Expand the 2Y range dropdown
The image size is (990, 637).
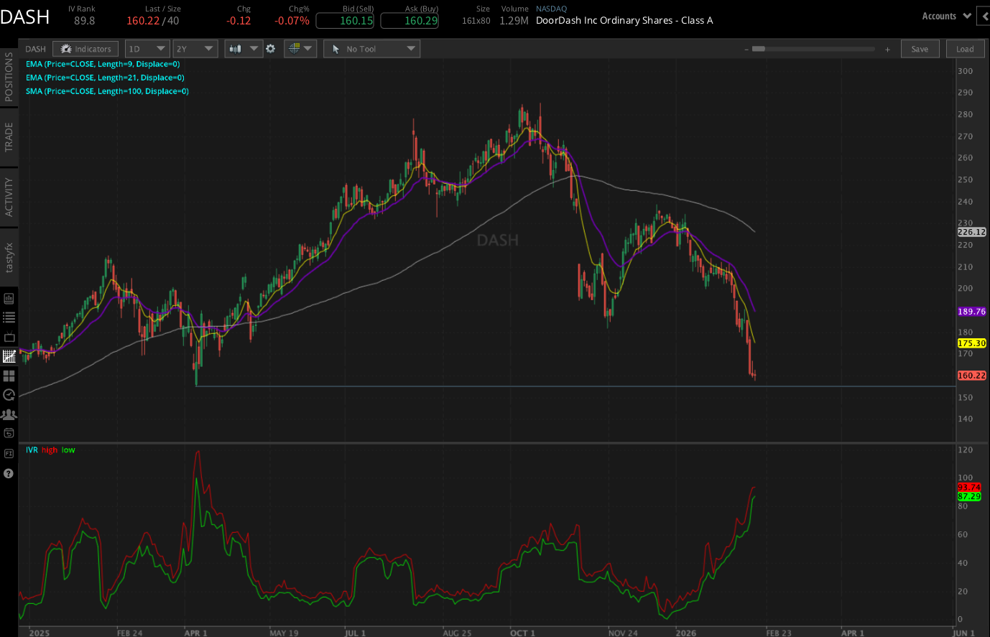click(x=195, y=49)
